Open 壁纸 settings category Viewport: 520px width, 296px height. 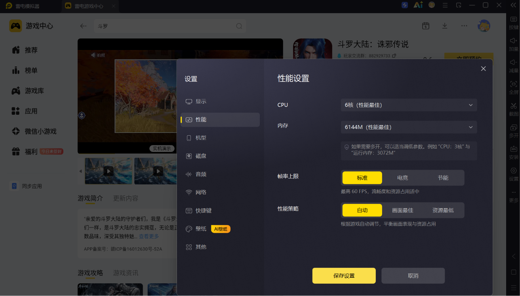click(220, 229)
